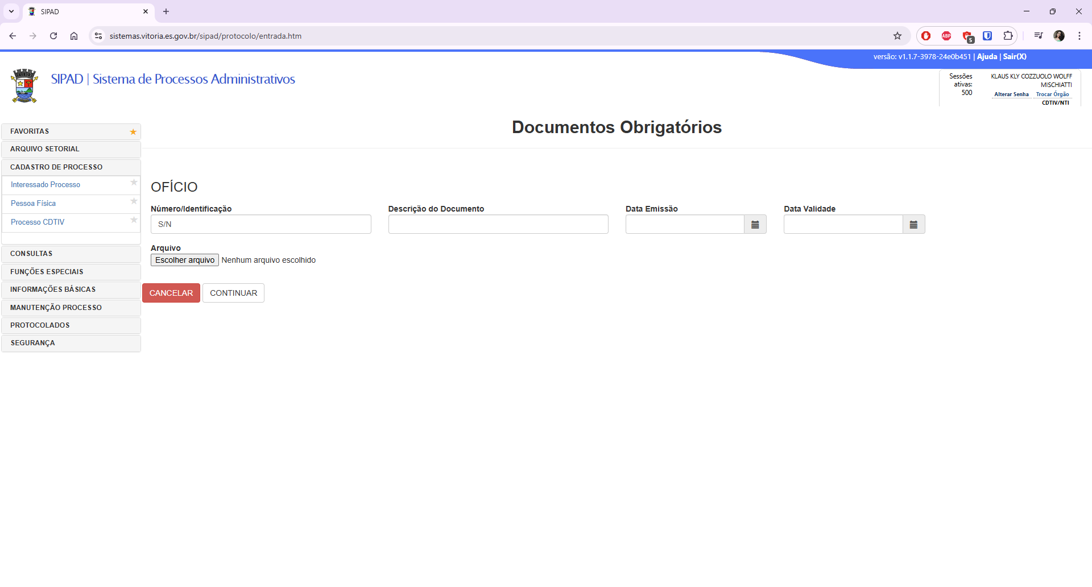Open the Data Emissão calendar picker

tap(755, 225)
